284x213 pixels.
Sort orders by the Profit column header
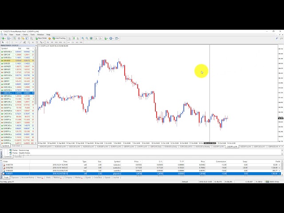click(277, 162)
